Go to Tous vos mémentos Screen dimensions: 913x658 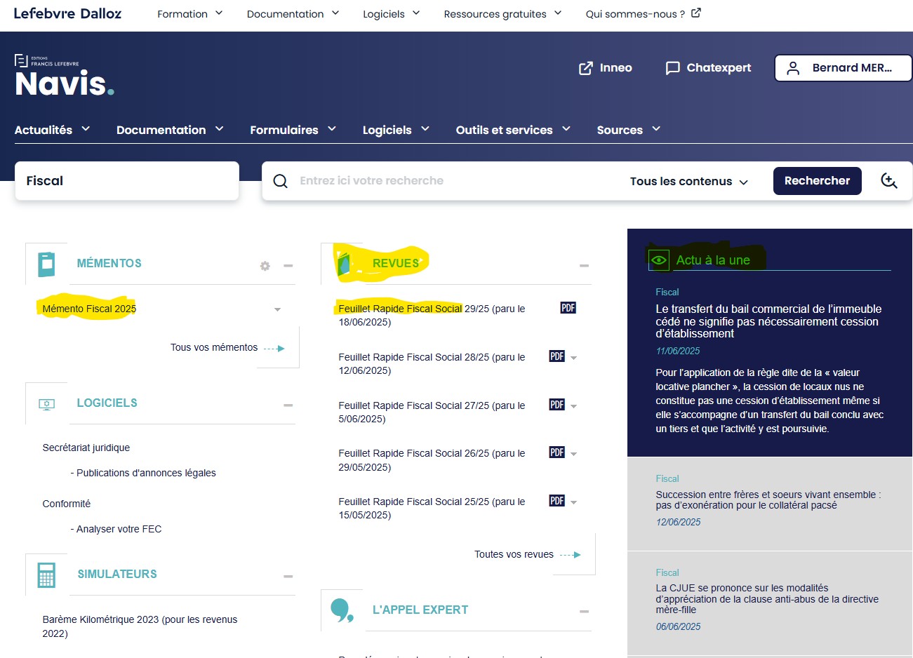click(x=227, y=348)
